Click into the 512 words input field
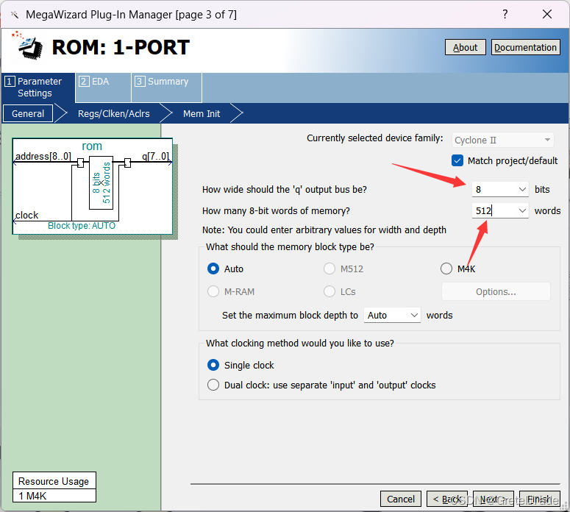 point(494,210)
